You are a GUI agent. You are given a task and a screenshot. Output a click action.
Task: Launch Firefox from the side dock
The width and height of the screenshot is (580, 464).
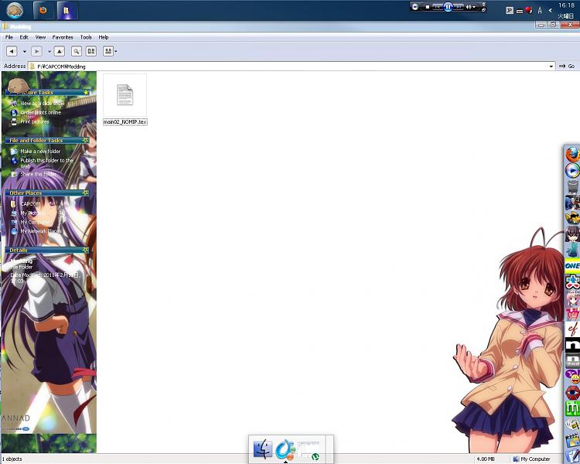[x=572, y=155]
